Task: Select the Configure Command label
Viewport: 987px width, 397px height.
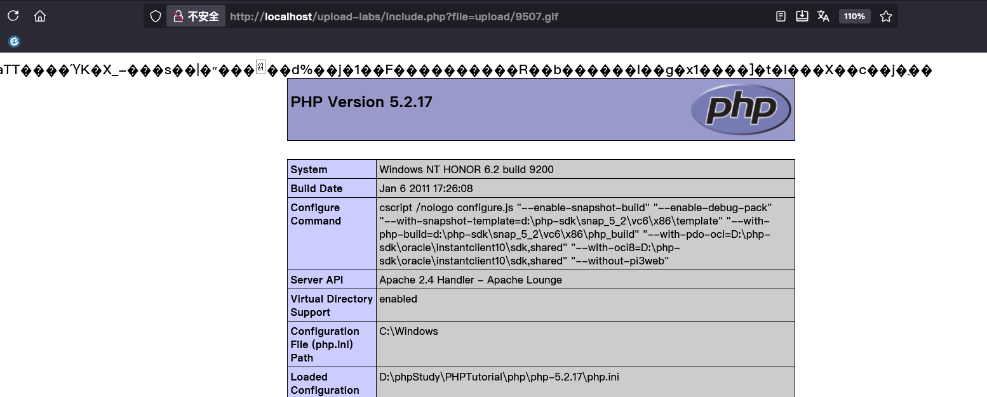Action: [x=316, y=214]
